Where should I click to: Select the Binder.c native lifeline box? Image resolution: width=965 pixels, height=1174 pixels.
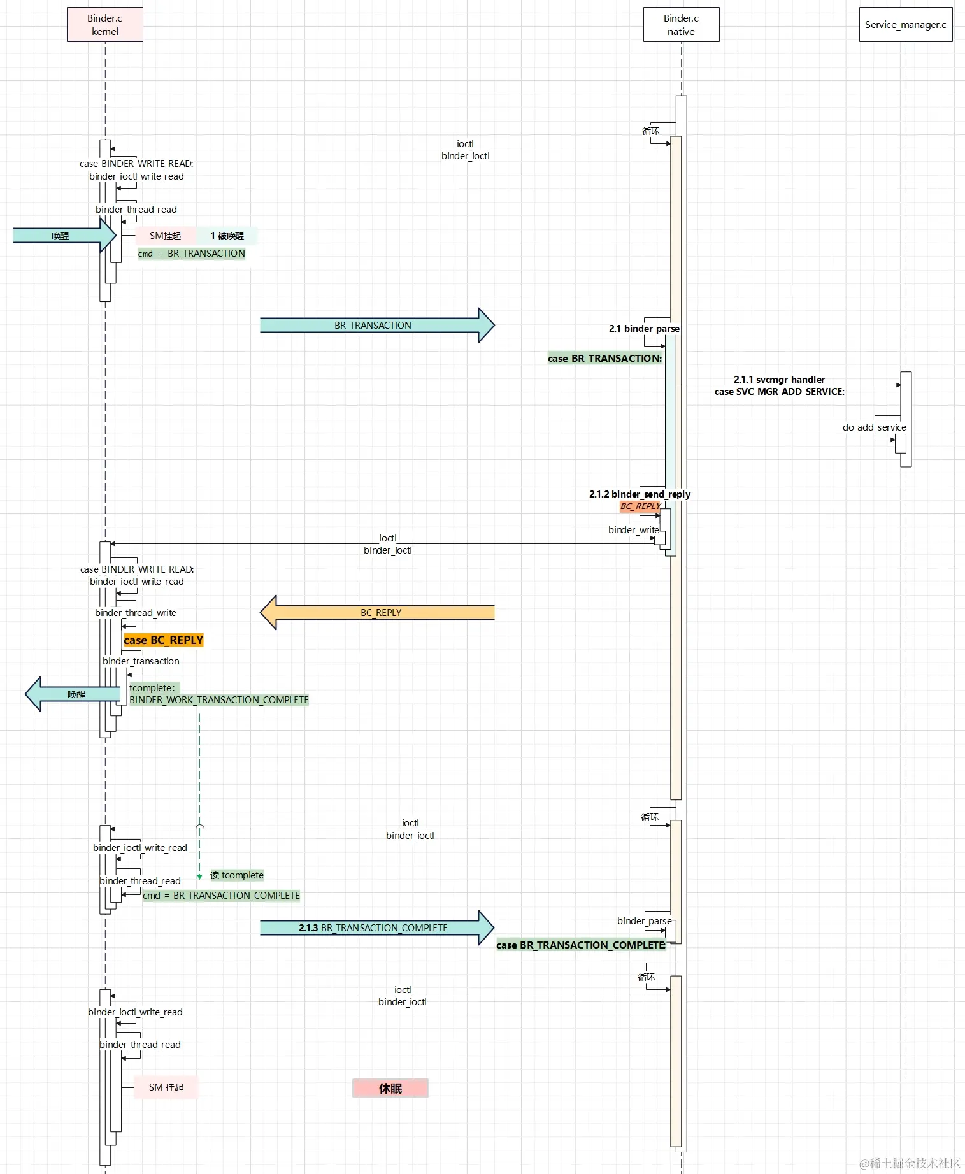(681, 25)
